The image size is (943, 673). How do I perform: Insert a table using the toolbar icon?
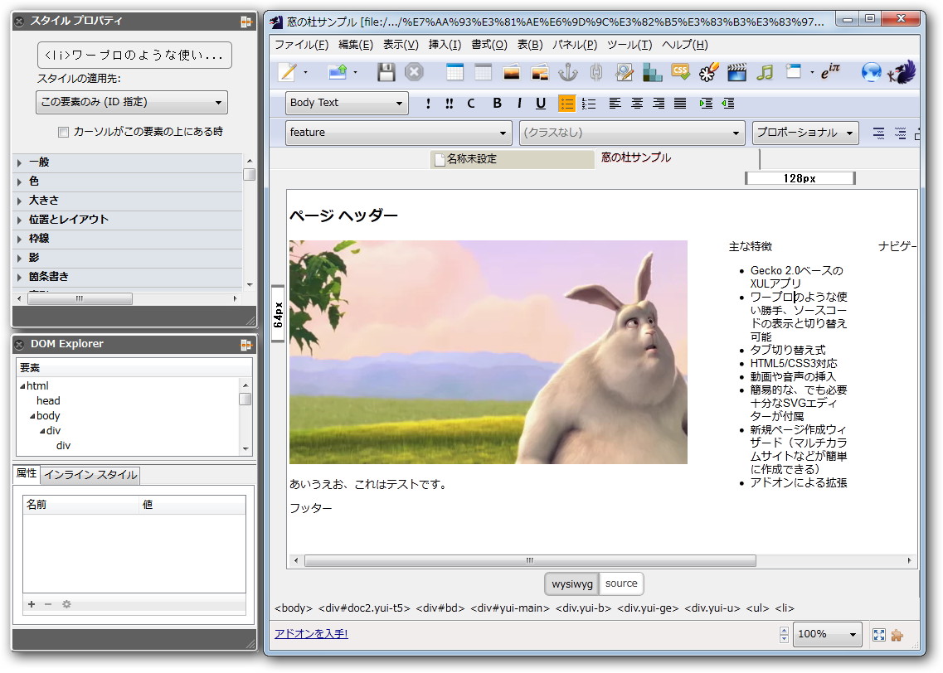pyautogui.click(x=455, y=72)
